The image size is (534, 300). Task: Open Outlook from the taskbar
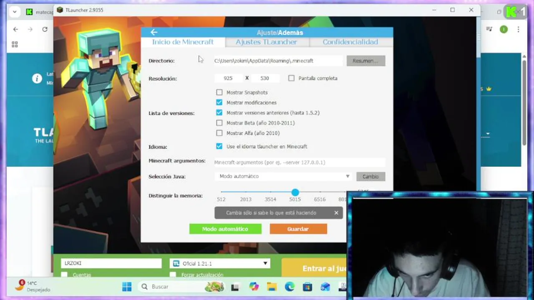click(325, 287)
